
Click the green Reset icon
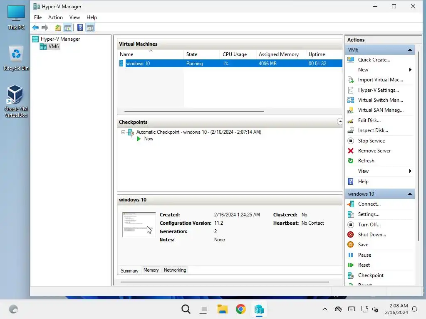351,265
